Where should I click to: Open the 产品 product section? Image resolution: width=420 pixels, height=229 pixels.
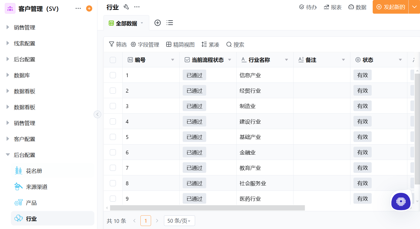pos(31,202)
